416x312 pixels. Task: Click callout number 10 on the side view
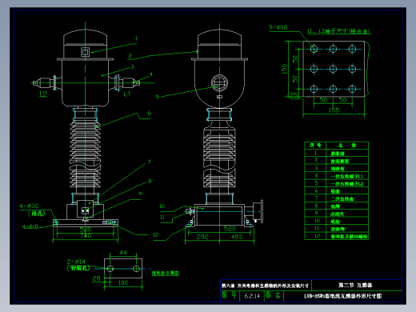tap(162, 206)
